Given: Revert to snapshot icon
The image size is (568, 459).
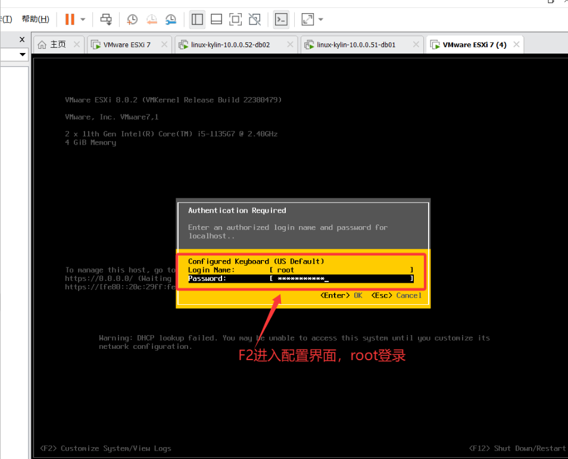Looking at the screenshot, I should coord(151,19).
